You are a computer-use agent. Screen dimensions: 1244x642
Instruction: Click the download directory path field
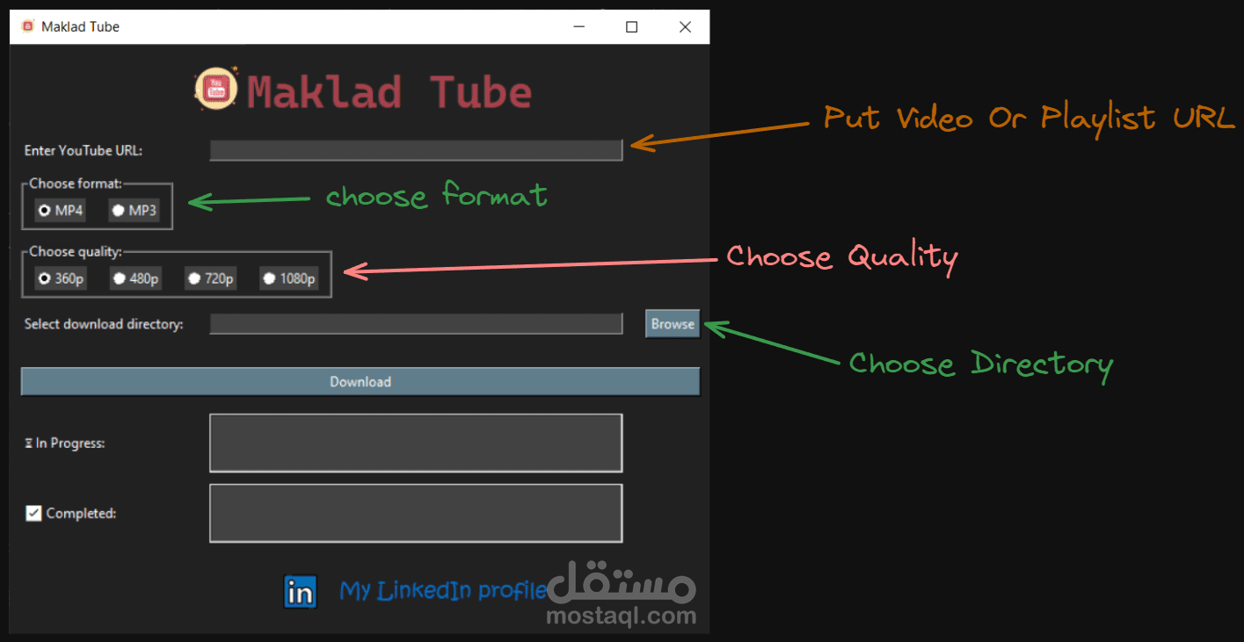pos(415,323)
